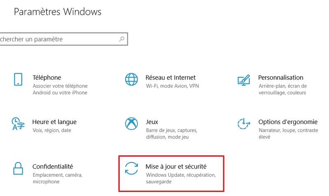The width and height of the screenshot is (329, 196).
Task: Open the Réseau et Internet globe icon
Action: (x=132, y=80)
